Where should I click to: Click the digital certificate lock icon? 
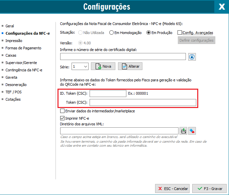[x=192, y=57]
